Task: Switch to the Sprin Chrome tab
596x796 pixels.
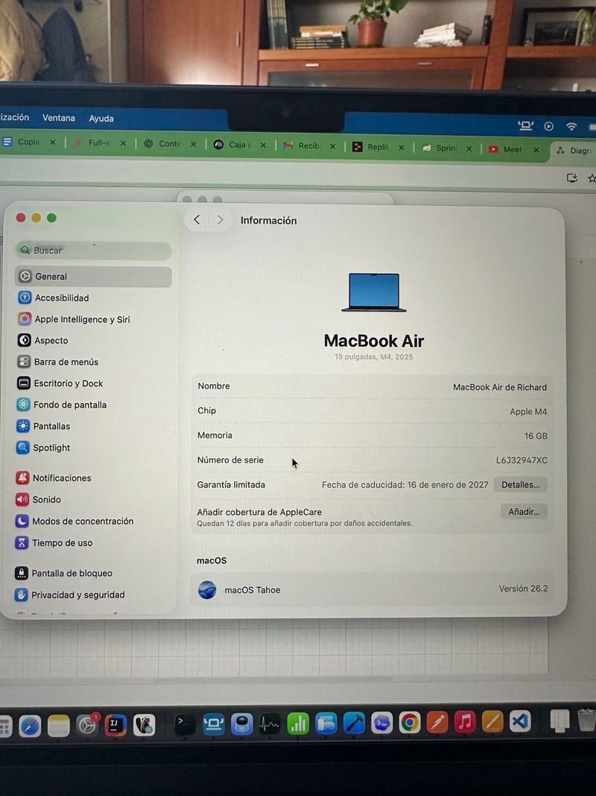Action: (x=446, y=148)
